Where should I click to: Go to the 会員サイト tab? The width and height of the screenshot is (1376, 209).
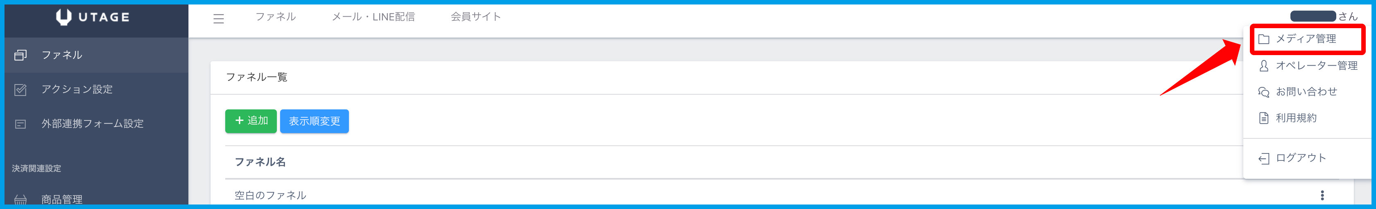pos(475,17)
